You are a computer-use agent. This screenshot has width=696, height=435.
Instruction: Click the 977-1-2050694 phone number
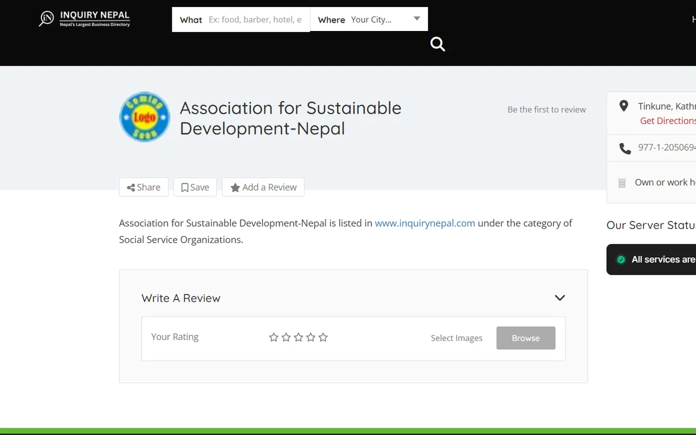(667, 147)
